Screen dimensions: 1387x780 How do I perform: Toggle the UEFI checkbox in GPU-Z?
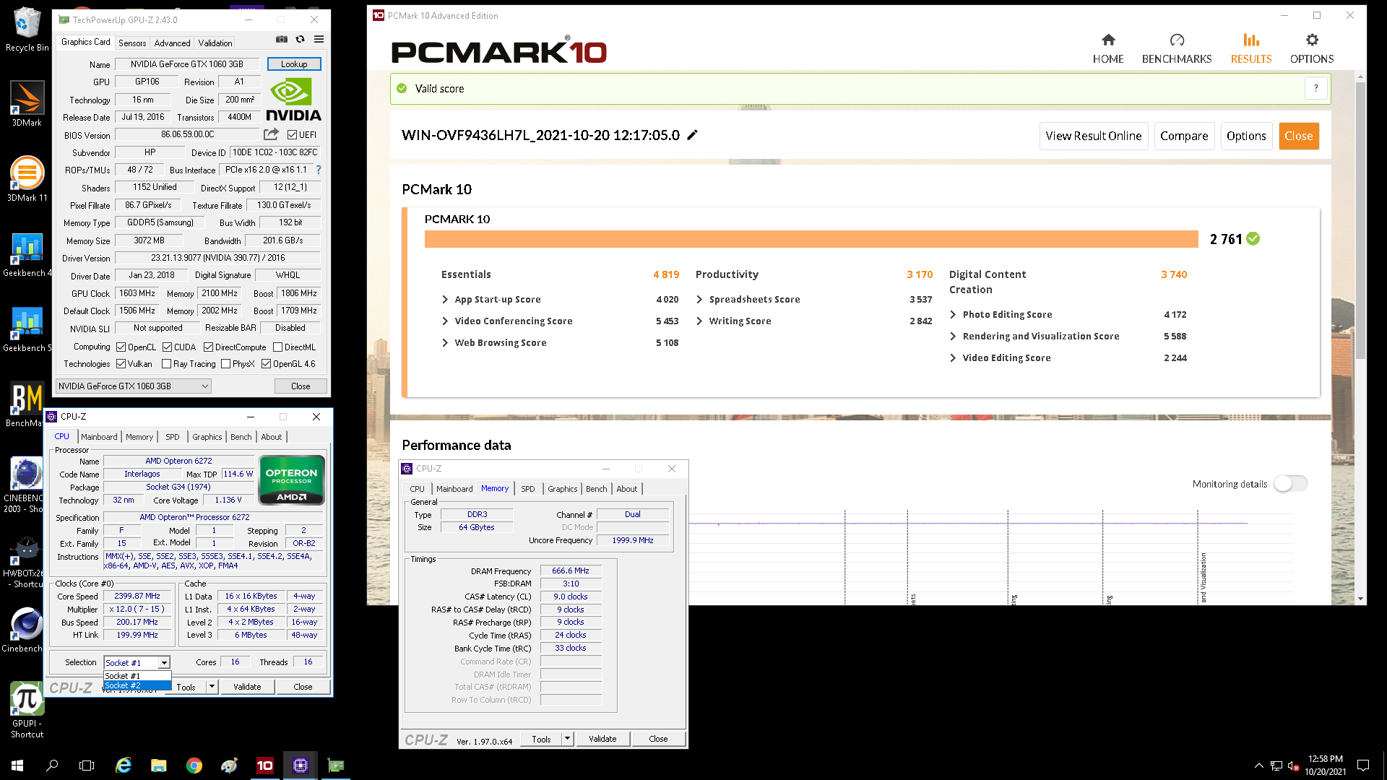point(292,135)
